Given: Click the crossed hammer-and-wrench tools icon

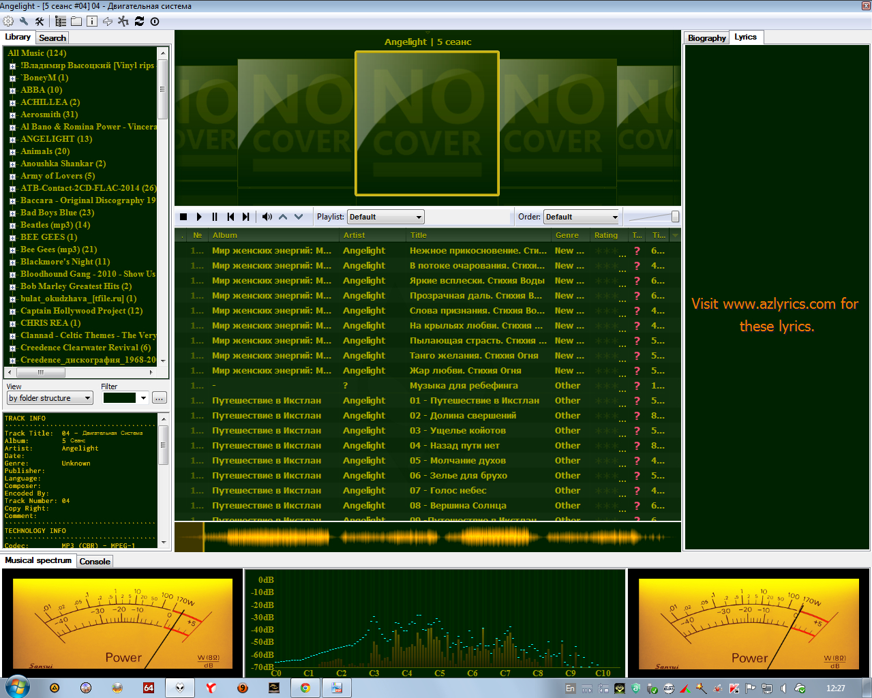Looking at the screenshot, I should pos(40,21).
